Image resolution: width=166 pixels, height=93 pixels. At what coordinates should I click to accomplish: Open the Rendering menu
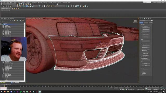pyautogui.click(x=40, y=2)
